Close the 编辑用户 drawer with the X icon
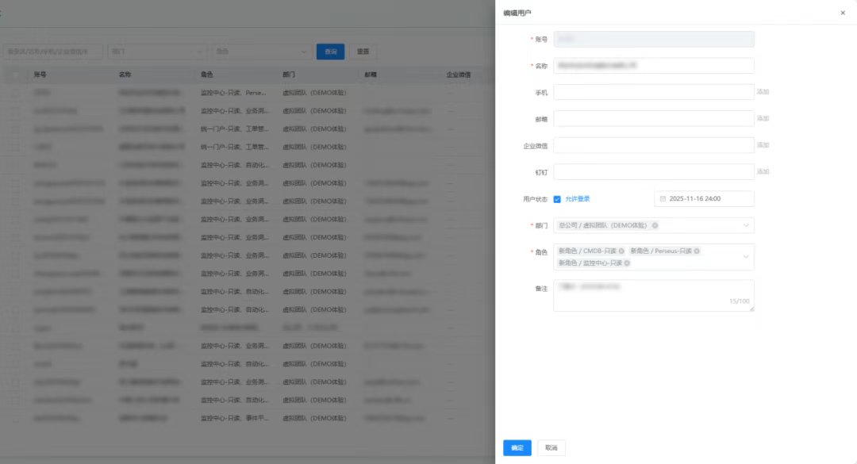The width and height of the screenshot is (857, 464). 843,13
